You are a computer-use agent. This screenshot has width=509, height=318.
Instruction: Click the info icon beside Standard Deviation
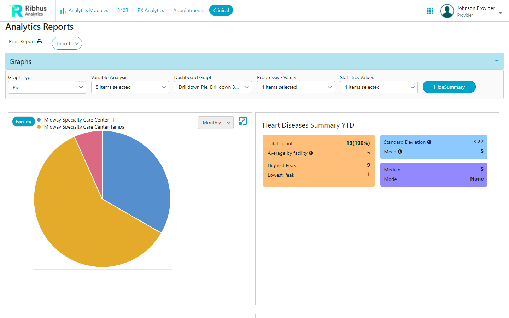coord(429,142)
